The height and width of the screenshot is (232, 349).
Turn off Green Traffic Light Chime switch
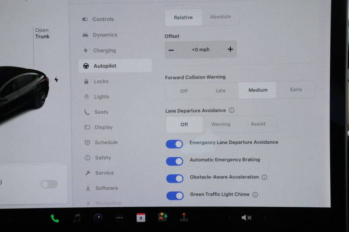coord(175,196)
